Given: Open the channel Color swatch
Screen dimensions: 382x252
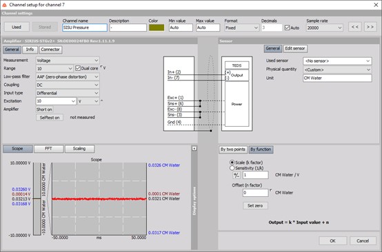Looking at the screenshot, I should click(x=157, y=28).
